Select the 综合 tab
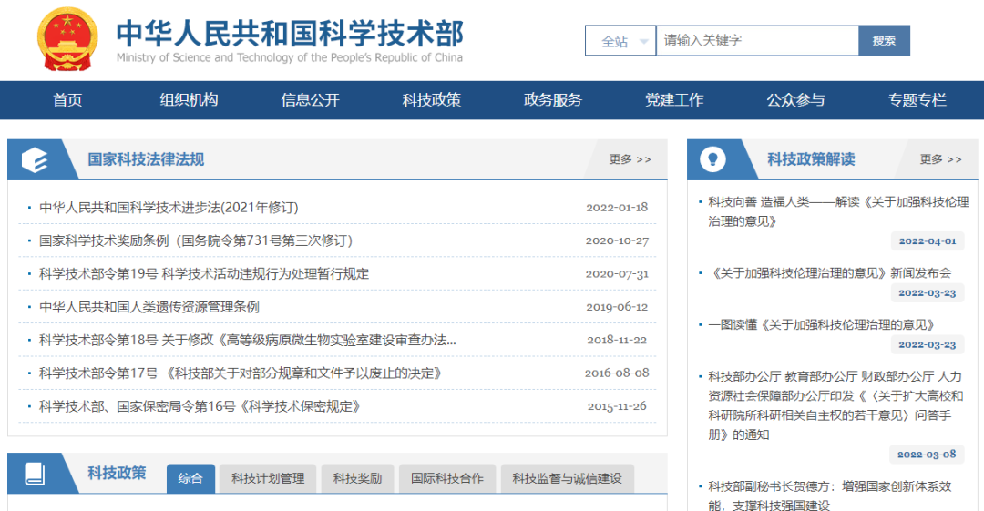The width and height of the screenshot is (984, 511). point(190,478)
